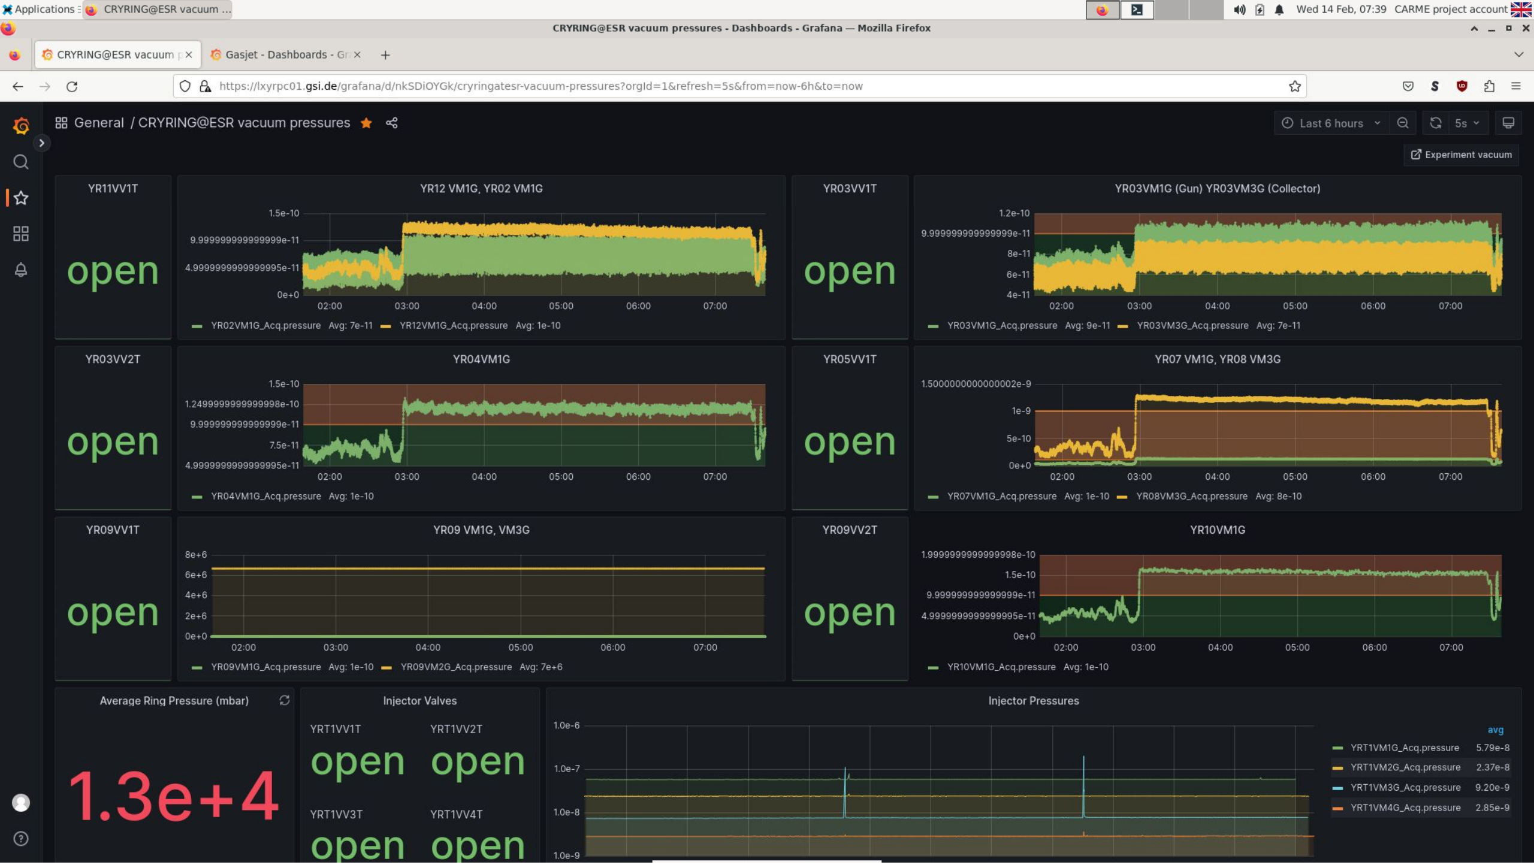Open the Dashboards grid sidebar icon

coord(21,234)
